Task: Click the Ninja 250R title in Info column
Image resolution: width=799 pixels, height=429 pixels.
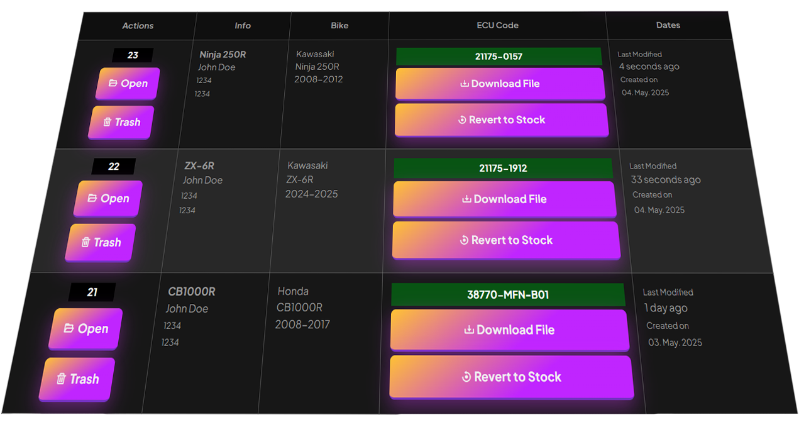Action: point(223,55)
